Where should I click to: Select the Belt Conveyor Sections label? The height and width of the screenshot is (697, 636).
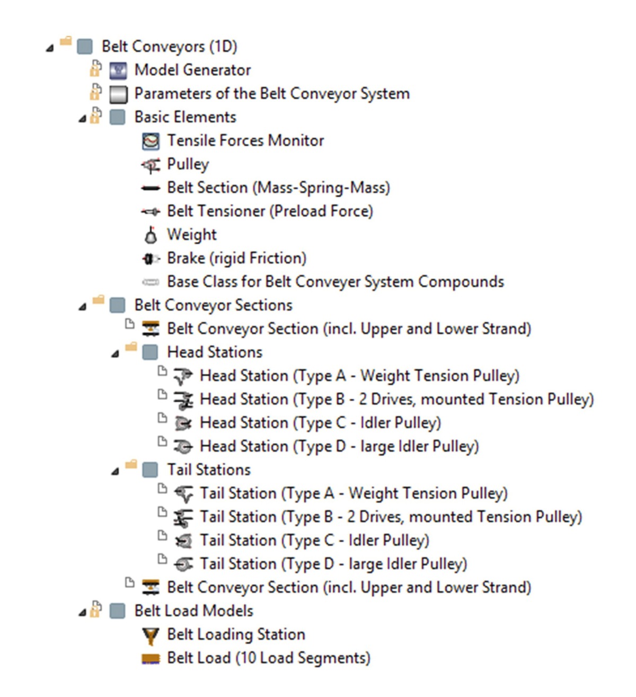pos(214,305)
